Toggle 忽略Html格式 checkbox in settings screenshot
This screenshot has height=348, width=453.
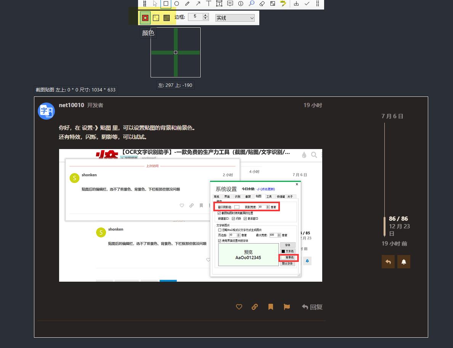coord(220,230)
